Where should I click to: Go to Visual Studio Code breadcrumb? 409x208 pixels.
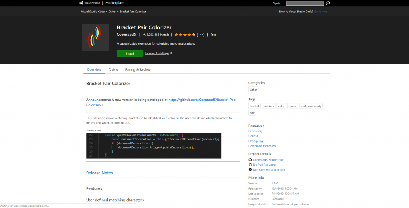pos(93,12)
